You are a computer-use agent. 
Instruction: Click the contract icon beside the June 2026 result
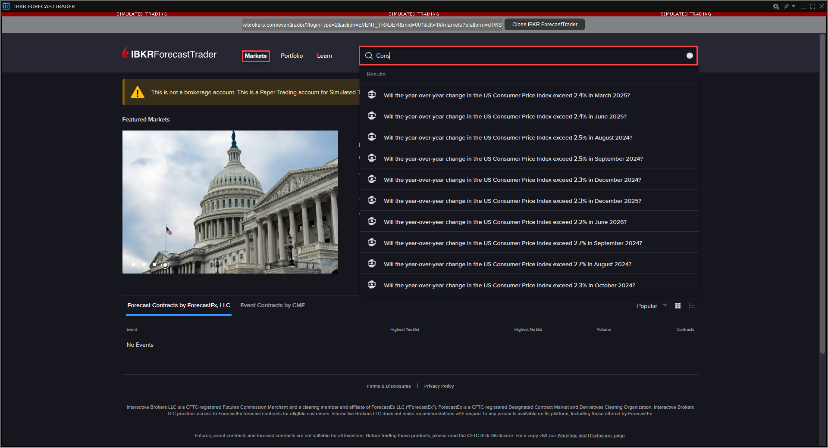(x=372, y=221)
